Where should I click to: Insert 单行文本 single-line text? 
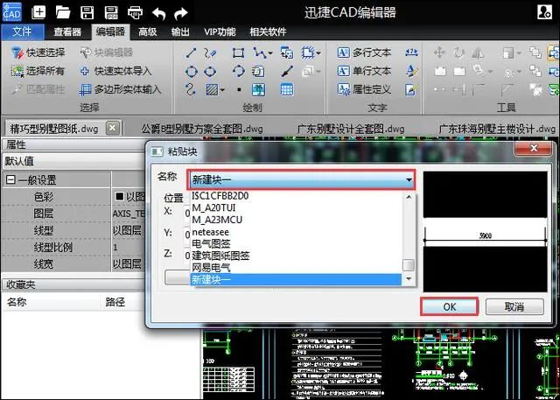364,71
